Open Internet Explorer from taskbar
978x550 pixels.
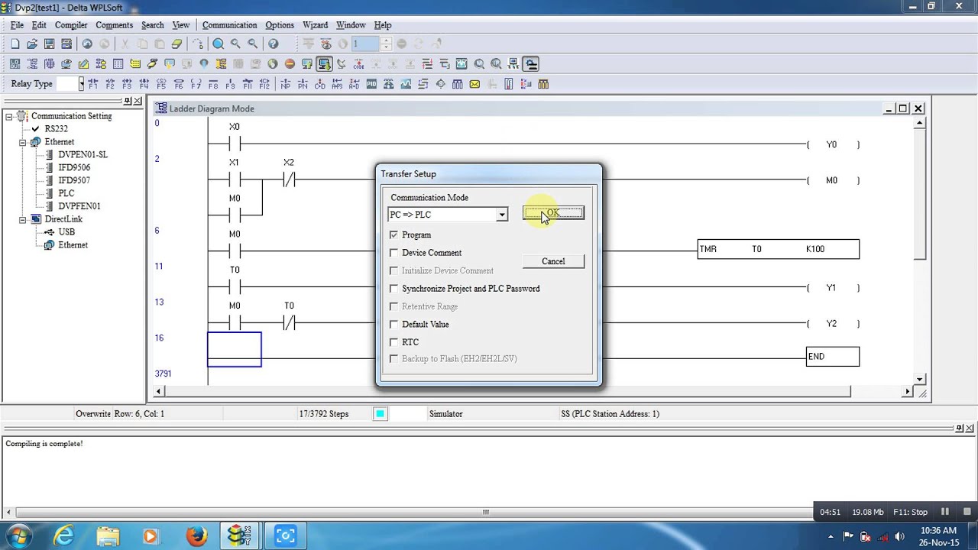click(x=64, y=535)
